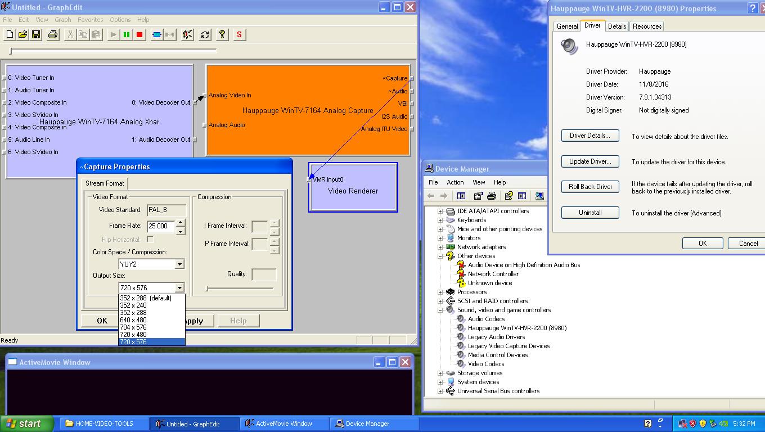Expand the Network adapters tree node
The image size is (765, 432).
(440, 247)
